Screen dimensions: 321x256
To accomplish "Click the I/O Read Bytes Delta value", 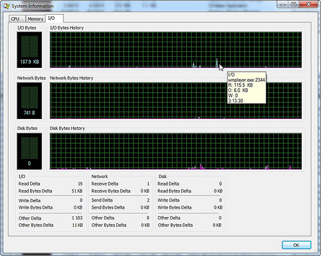I will [x=77, y=191].
